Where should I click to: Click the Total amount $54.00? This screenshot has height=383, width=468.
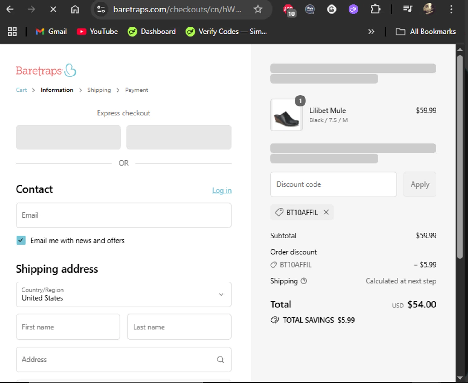coord(422,304)
